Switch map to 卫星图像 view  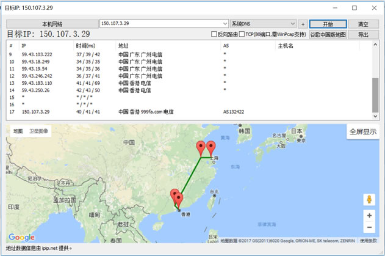(40, 131)
